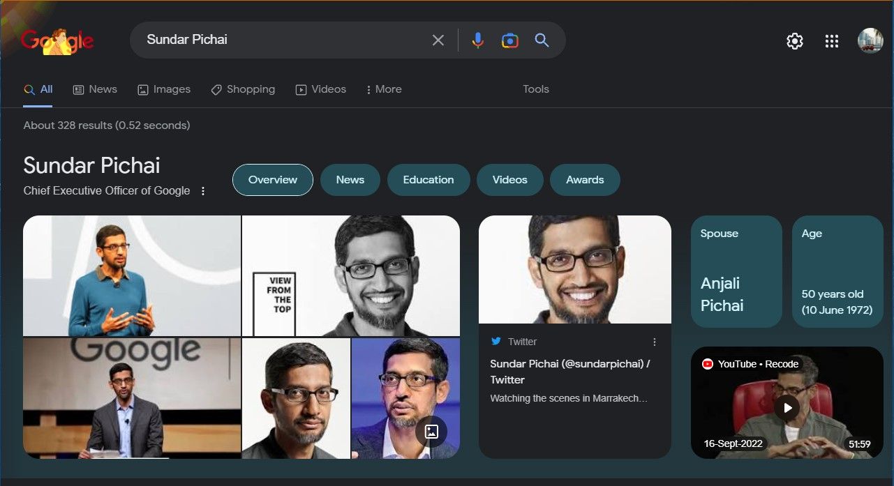Select the Awards knowledge panel chip
Image resolution: width=894 pixels, height=486 pixels.
coord(585,179)
